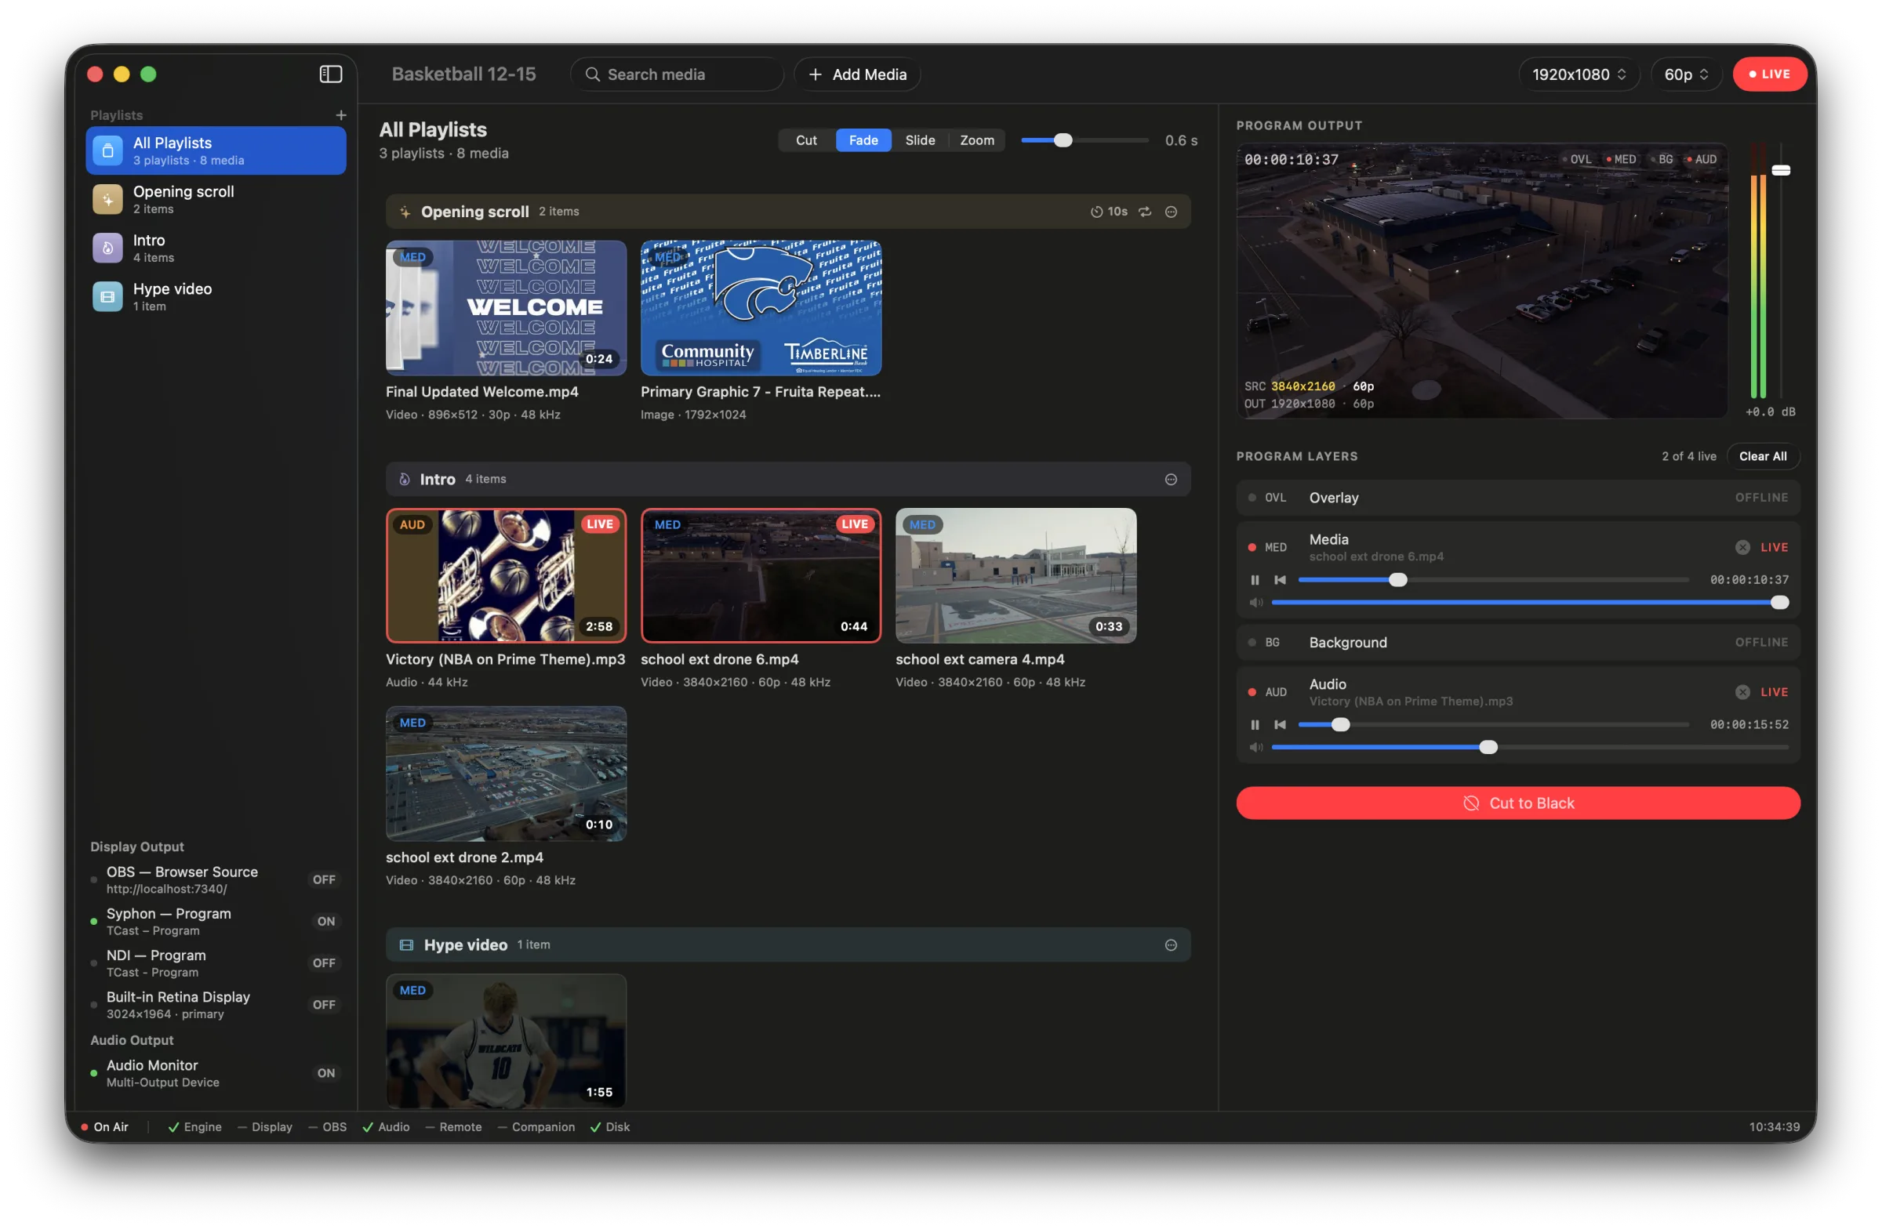The image size is (1882, 1229).
Task: Toggle loop icon on Opening scroll header
Action: click(x=1145, y=212)
